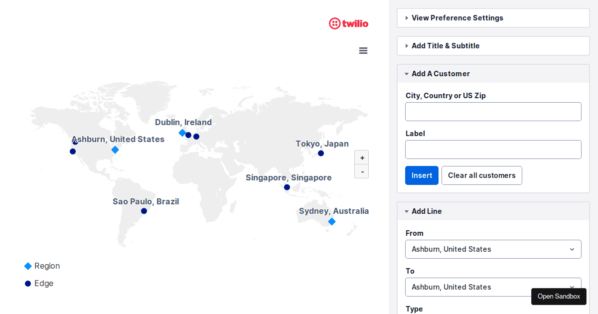Image resolution: width=598 pixels, height=314 pixels.
Task: Click the Sydney region diamond marker
Action: [332, 221]
